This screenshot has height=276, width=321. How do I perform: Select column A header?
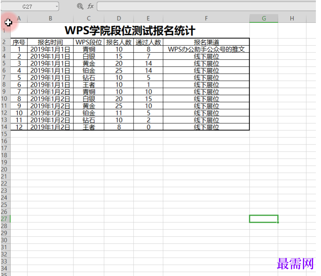coord(19,19)
